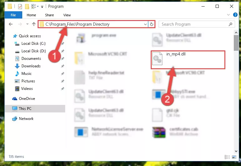Open the View ribbon tab

pyautogui.click(x=67, y=15)
